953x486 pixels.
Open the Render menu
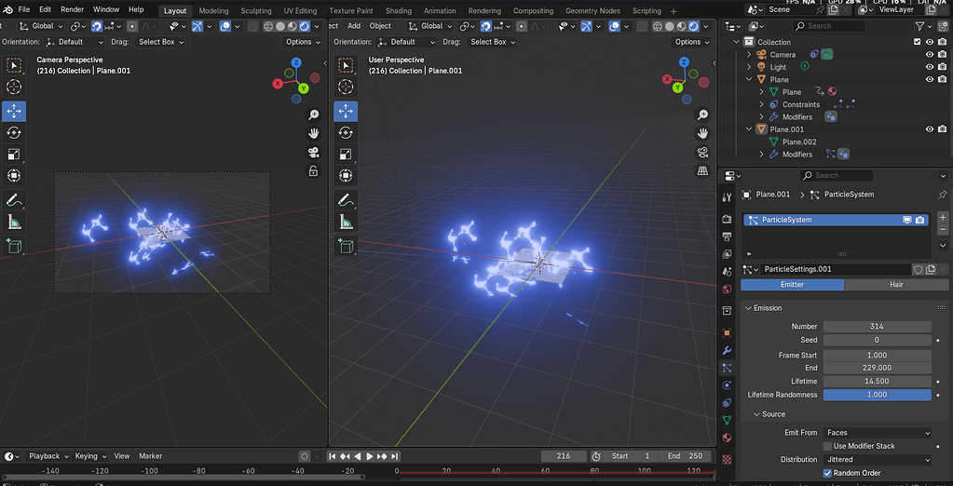point(73,9)
